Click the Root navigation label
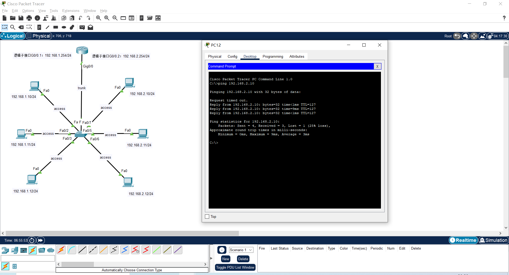This screenshot has height=275, width=509. click(x=448, y=36)
